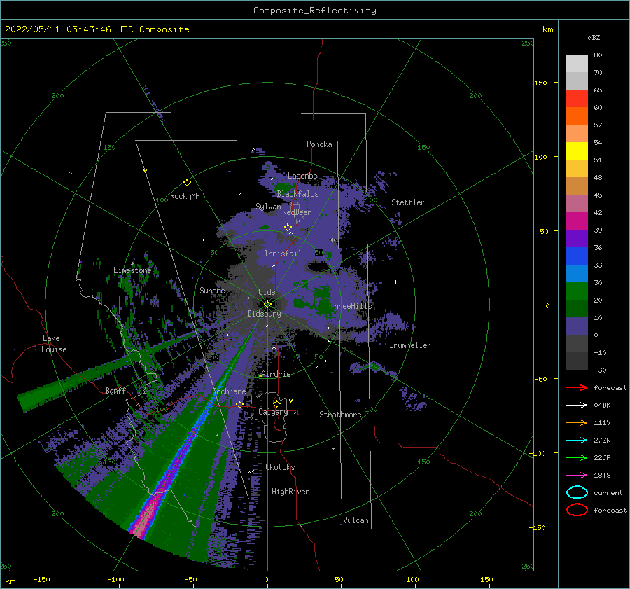Screen dimensions: 630x589
Task: Click the Innisfail city label
Action: 283,254
